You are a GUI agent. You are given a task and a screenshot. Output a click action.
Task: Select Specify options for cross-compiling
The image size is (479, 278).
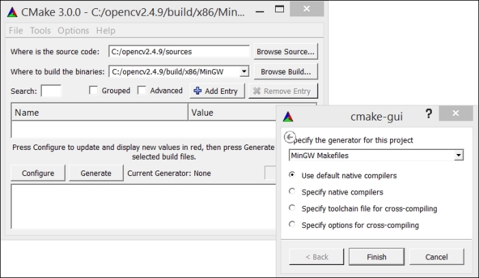click(x=354, y=225)
